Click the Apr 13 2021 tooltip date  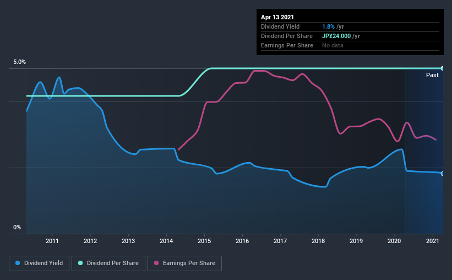point(277,17)
